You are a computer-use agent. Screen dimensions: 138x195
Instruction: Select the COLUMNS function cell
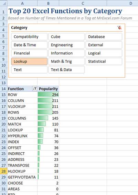22,118
